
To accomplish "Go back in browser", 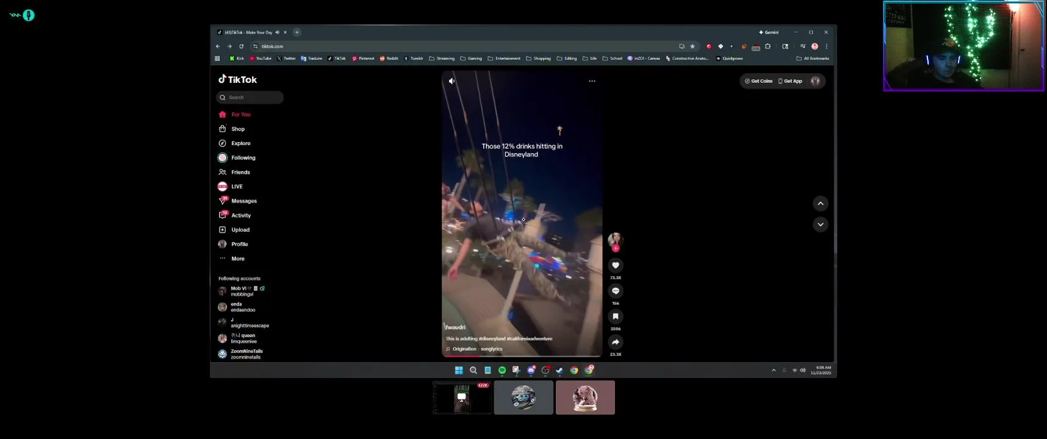I will pyautogui.click(x=218, y=46).
